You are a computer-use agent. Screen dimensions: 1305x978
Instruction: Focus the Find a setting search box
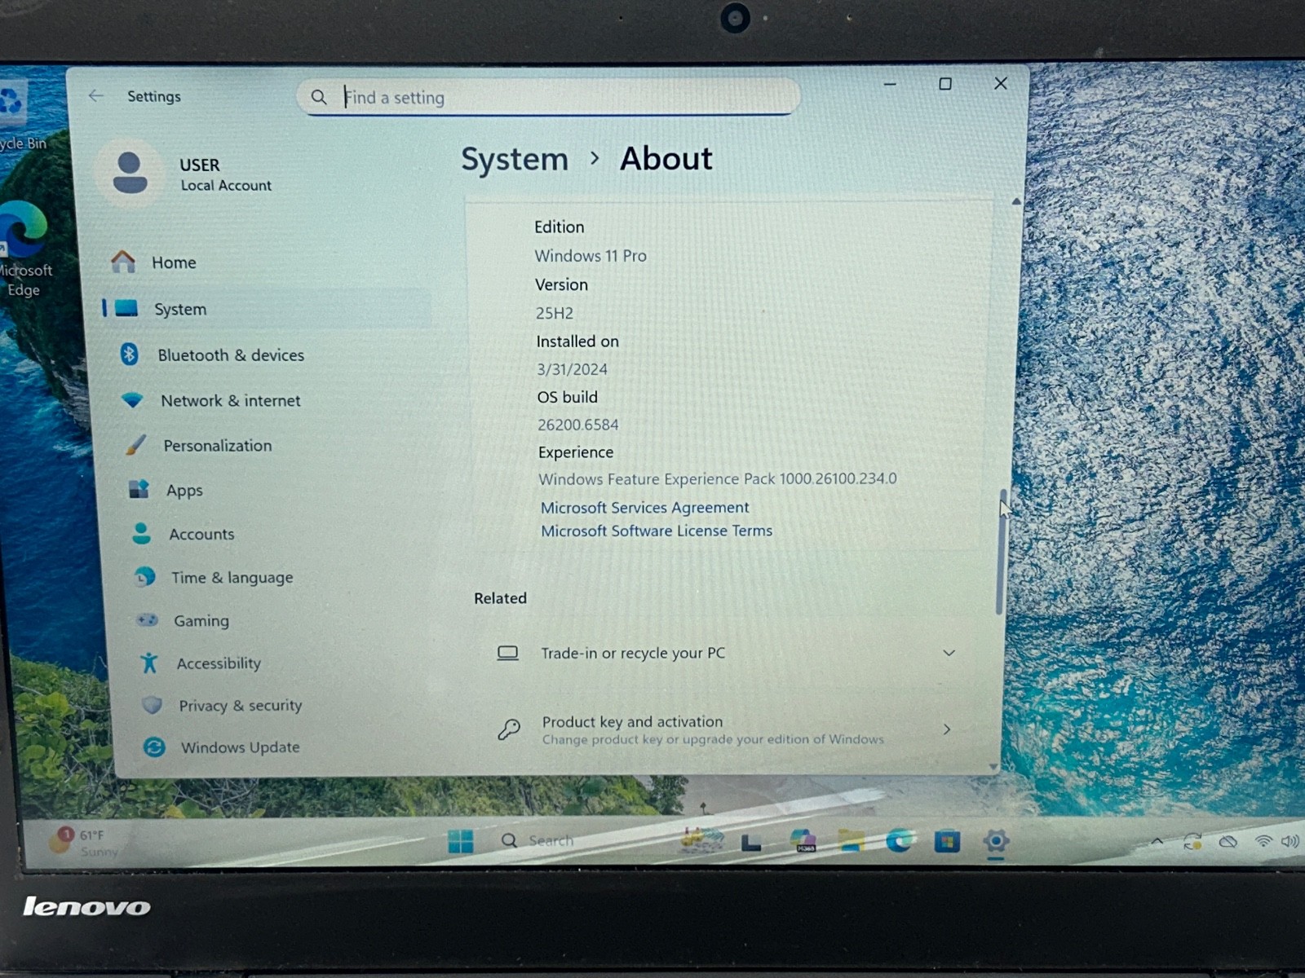(548, 97)
